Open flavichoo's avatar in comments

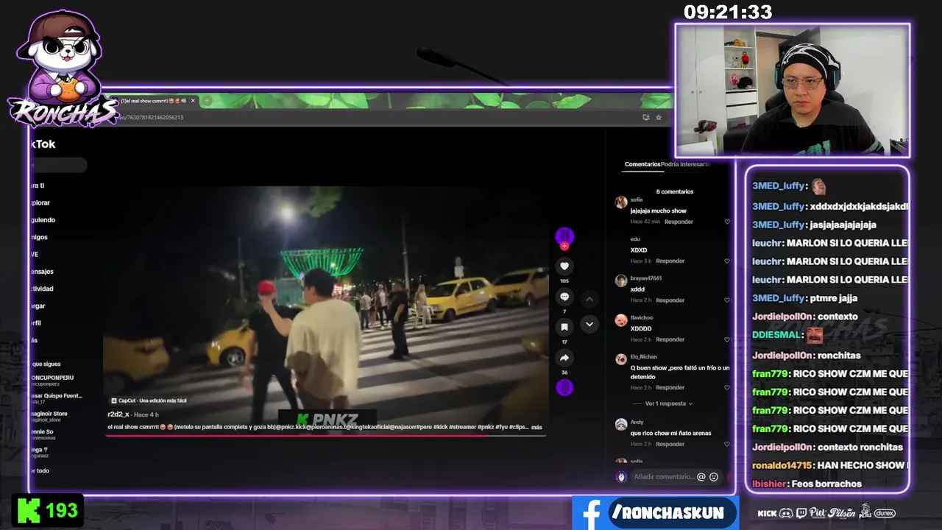[621, 320]
